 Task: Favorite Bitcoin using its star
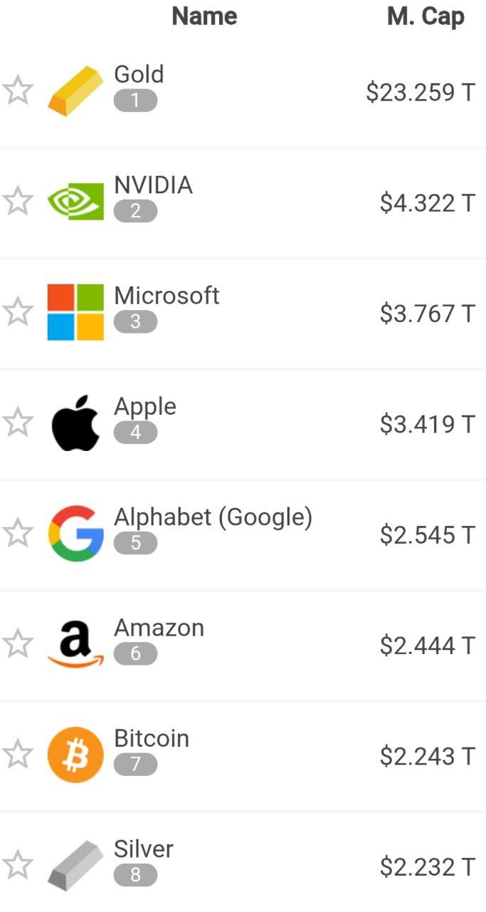point(18,755)
